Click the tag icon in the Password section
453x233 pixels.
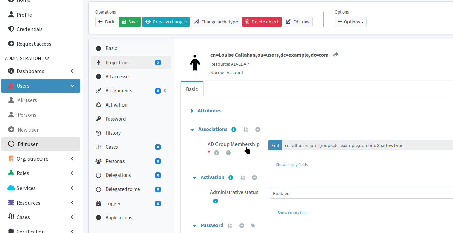click(x=253, y=225)
